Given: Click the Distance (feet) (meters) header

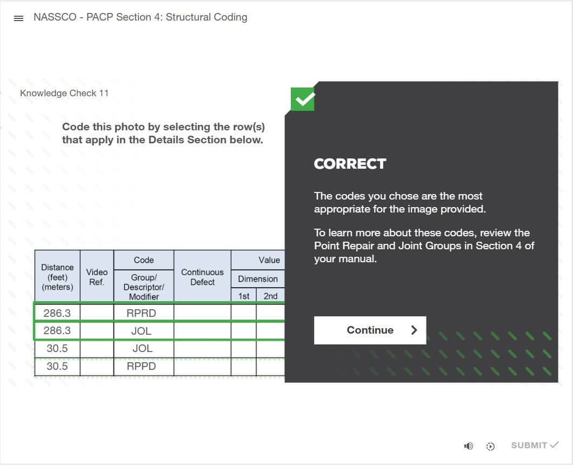Looking at the screenshot, I should [x=57, y=277].
